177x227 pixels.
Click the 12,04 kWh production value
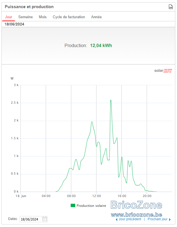tap(101, 46)
